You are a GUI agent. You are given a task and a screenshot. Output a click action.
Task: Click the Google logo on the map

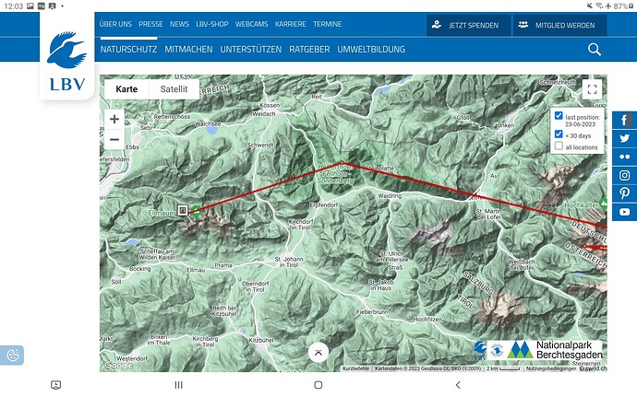pyautogui.click(x=118, y=366)
